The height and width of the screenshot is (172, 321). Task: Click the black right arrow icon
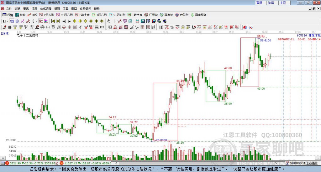pos(69,21)
